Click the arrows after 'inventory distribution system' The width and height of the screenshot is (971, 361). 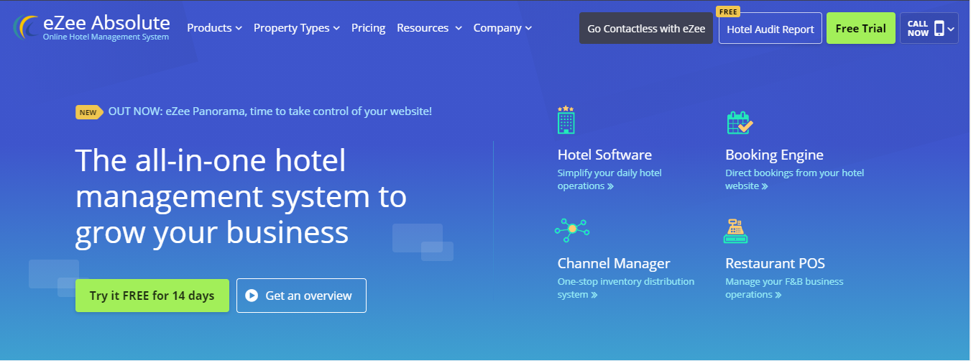point(594,295)
